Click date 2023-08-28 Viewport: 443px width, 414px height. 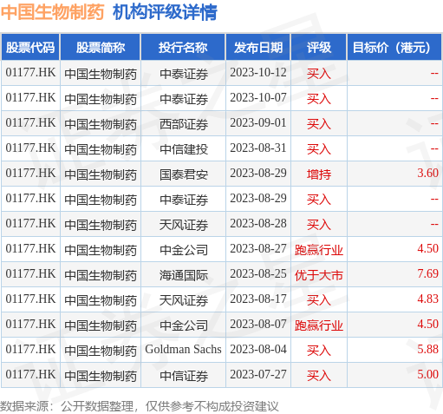click(258, 224)
